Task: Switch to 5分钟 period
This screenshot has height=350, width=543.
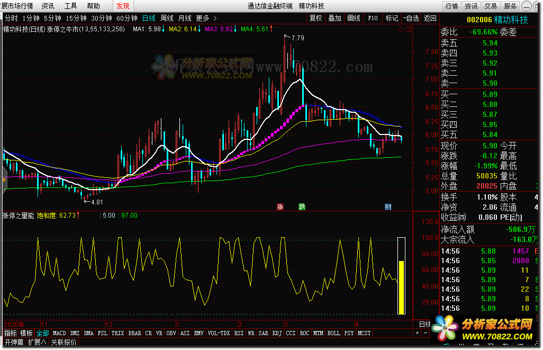Action: (52, 19)
